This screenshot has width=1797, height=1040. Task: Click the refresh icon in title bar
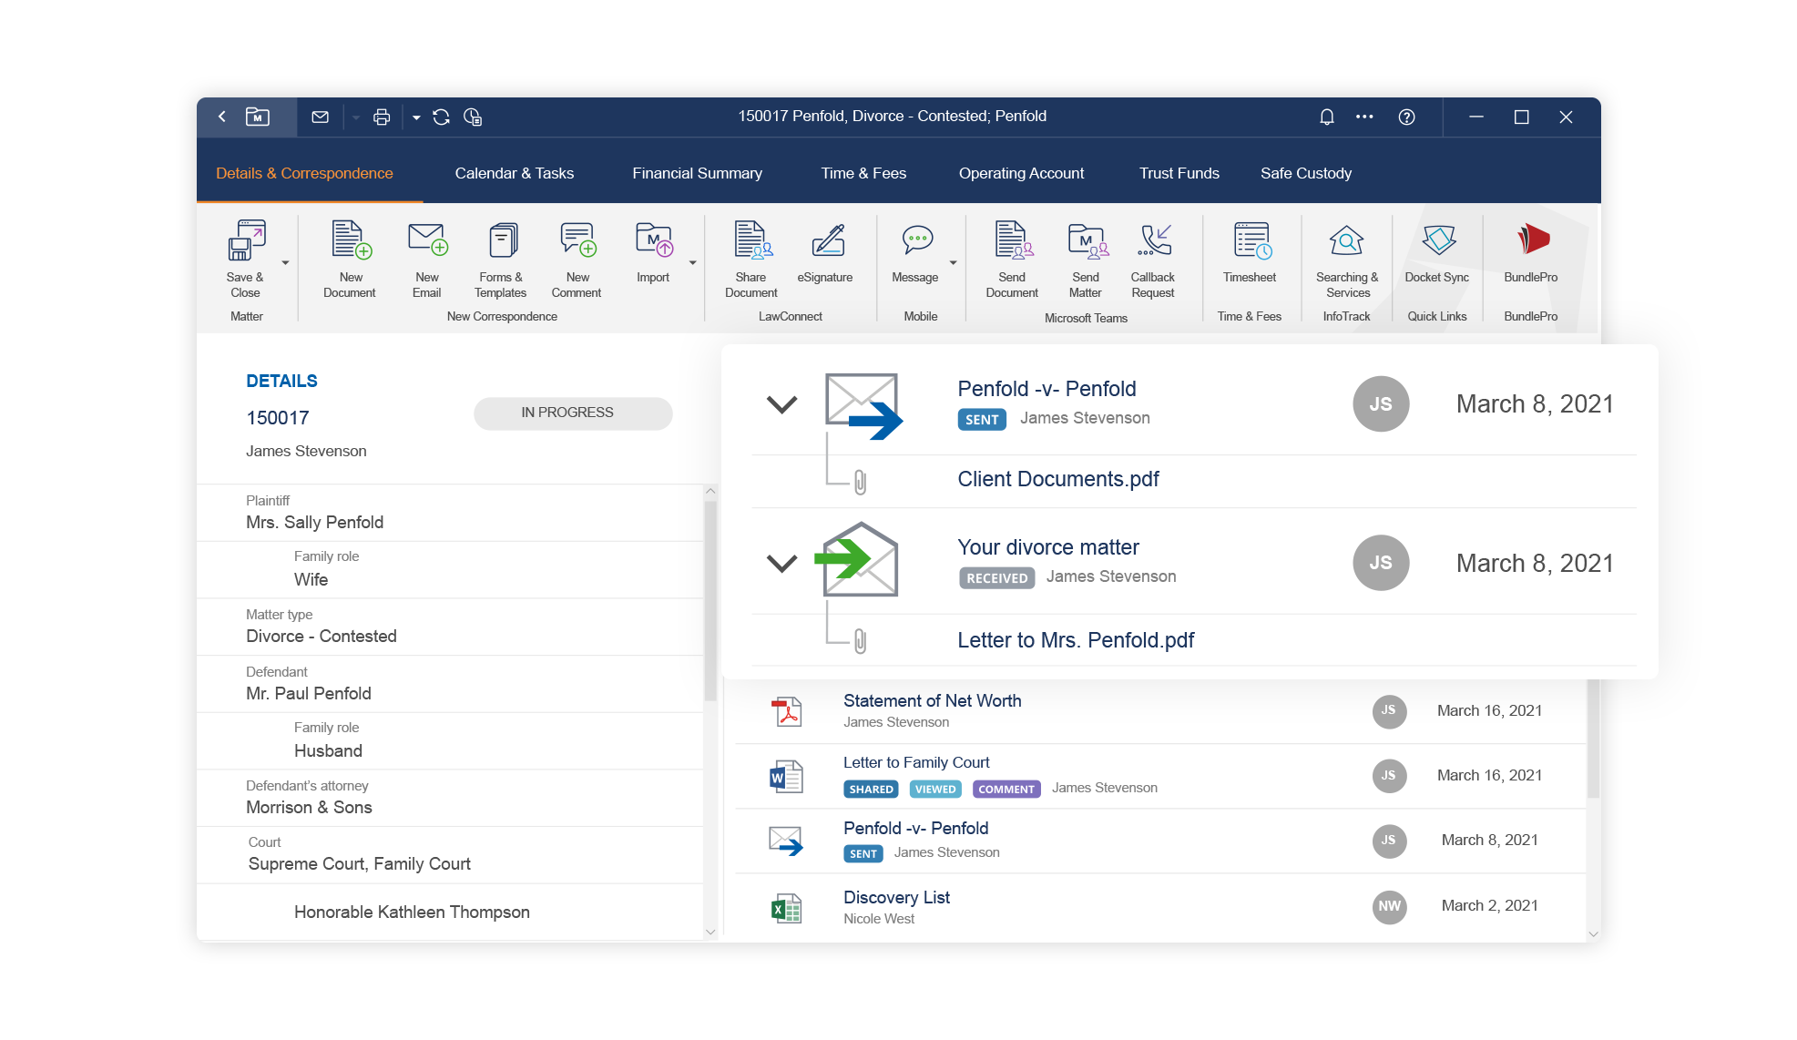click(442, 117)
